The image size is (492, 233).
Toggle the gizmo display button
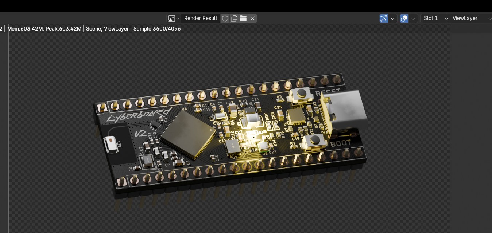click(384, 18)
